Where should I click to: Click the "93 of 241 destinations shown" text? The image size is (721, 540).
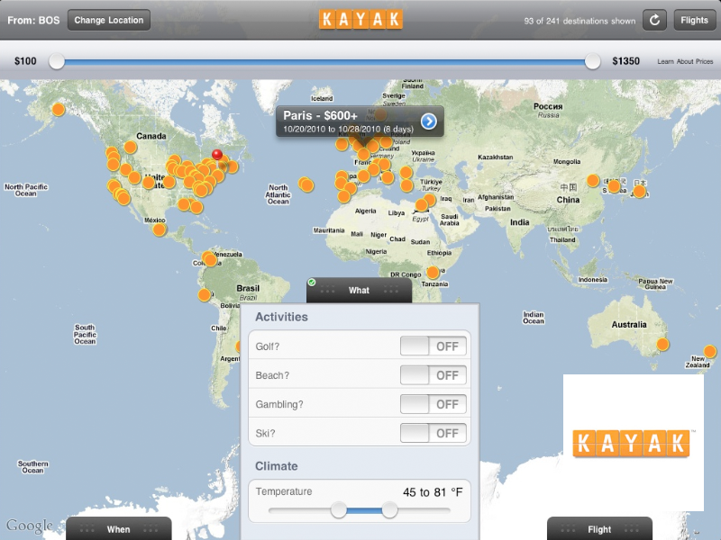[580, 21]
